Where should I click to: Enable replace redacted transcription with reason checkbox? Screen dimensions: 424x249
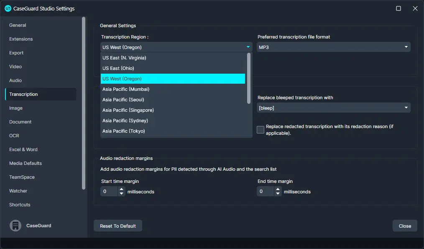pos(261,130)
